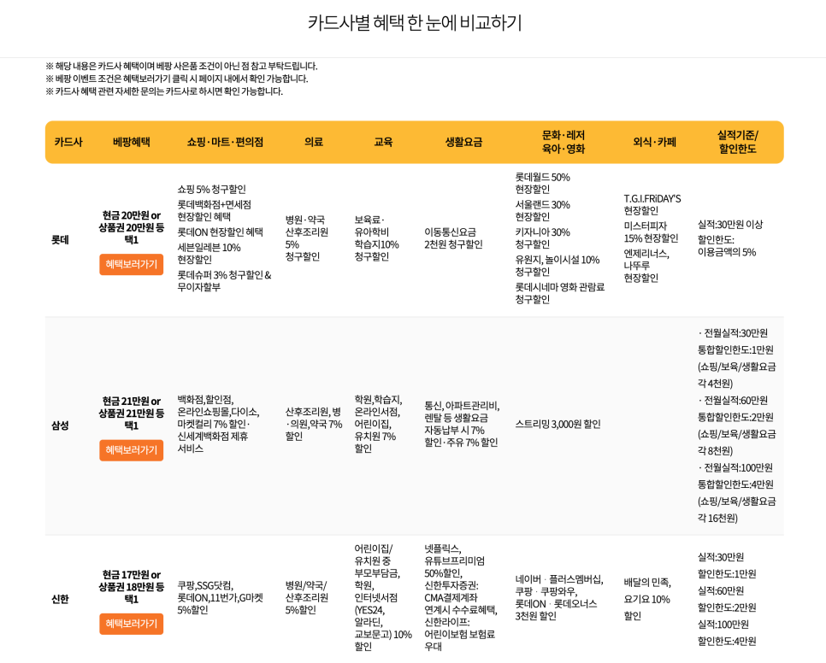Viewport: 826px width, 663px height.
Task: Click 통합할인한도:2만원 text
Action: pos(736,417)
